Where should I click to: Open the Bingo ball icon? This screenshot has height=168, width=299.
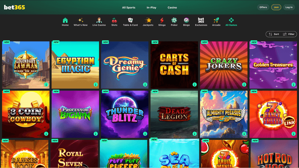(x=186, y=20)
